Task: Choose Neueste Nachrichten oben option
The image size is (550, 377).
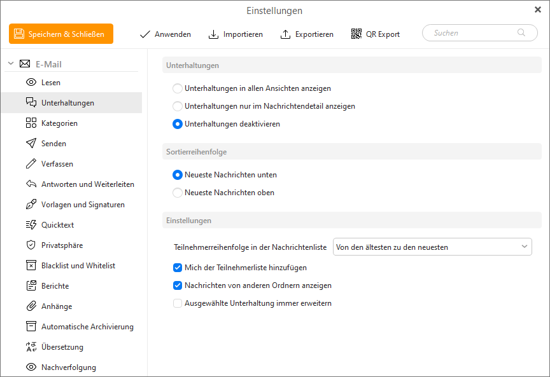Action: (x=178, y=193)
